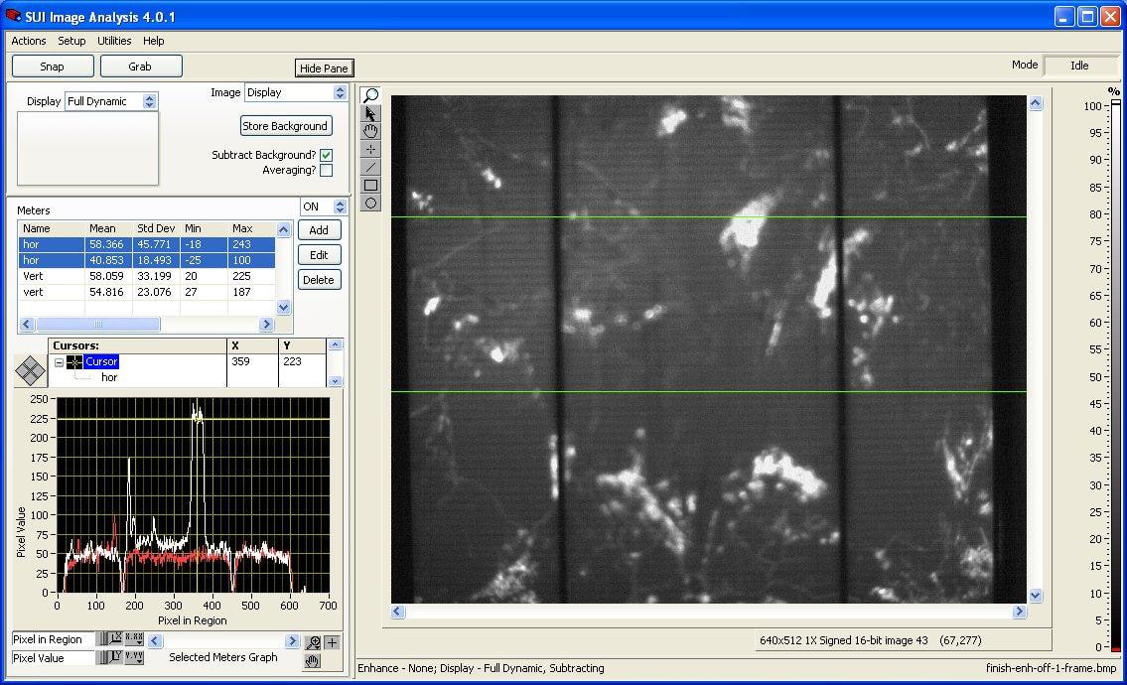Select the line drawing tool

[x=370, y=167]
